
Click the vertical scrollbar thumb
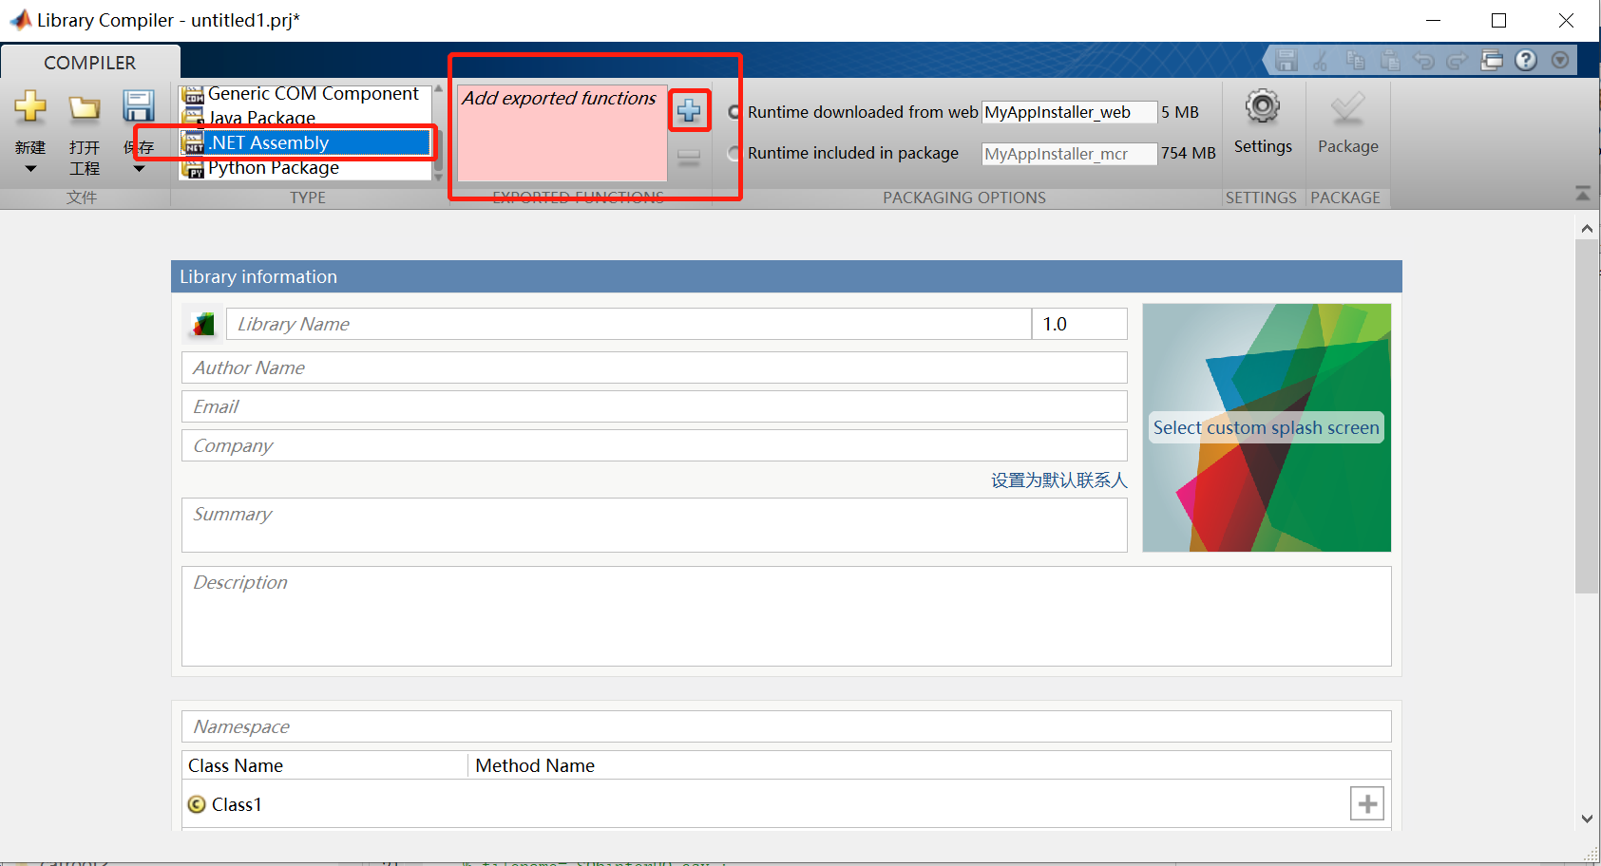(1587, 416)
